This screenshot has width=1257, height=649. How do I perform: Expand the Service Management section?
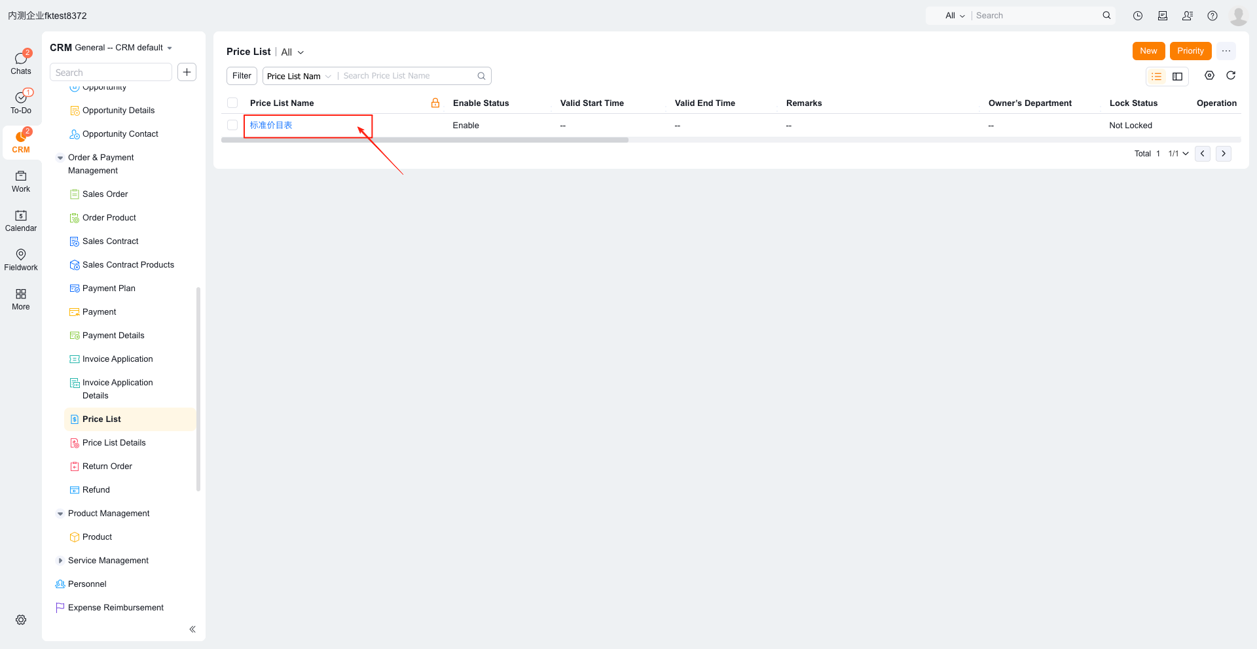[x=60, y=561]
